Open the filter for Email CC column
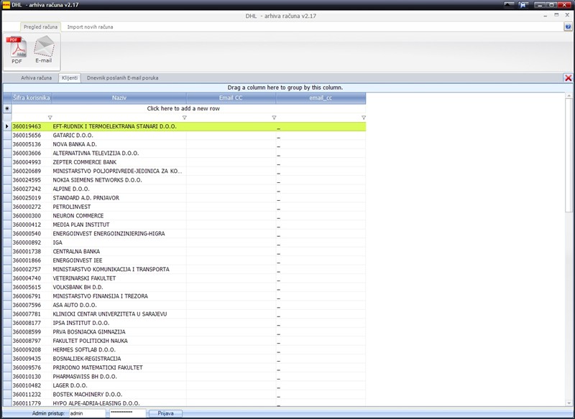This screenshot has width=575, height=419. click(x=274, y=118)
